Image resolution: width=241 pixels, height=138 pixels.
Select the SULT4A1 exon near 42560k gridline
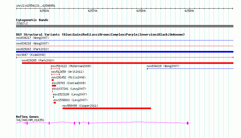tap(49, 123)
